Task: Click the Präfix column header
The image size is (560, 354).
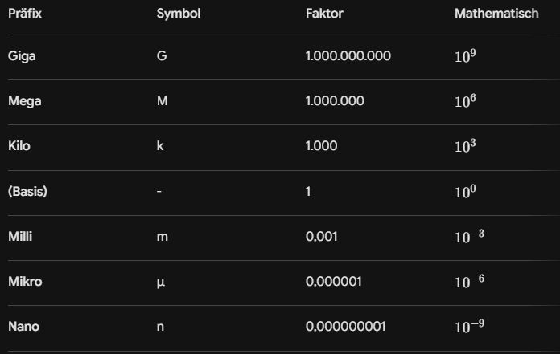Action: 23,14
